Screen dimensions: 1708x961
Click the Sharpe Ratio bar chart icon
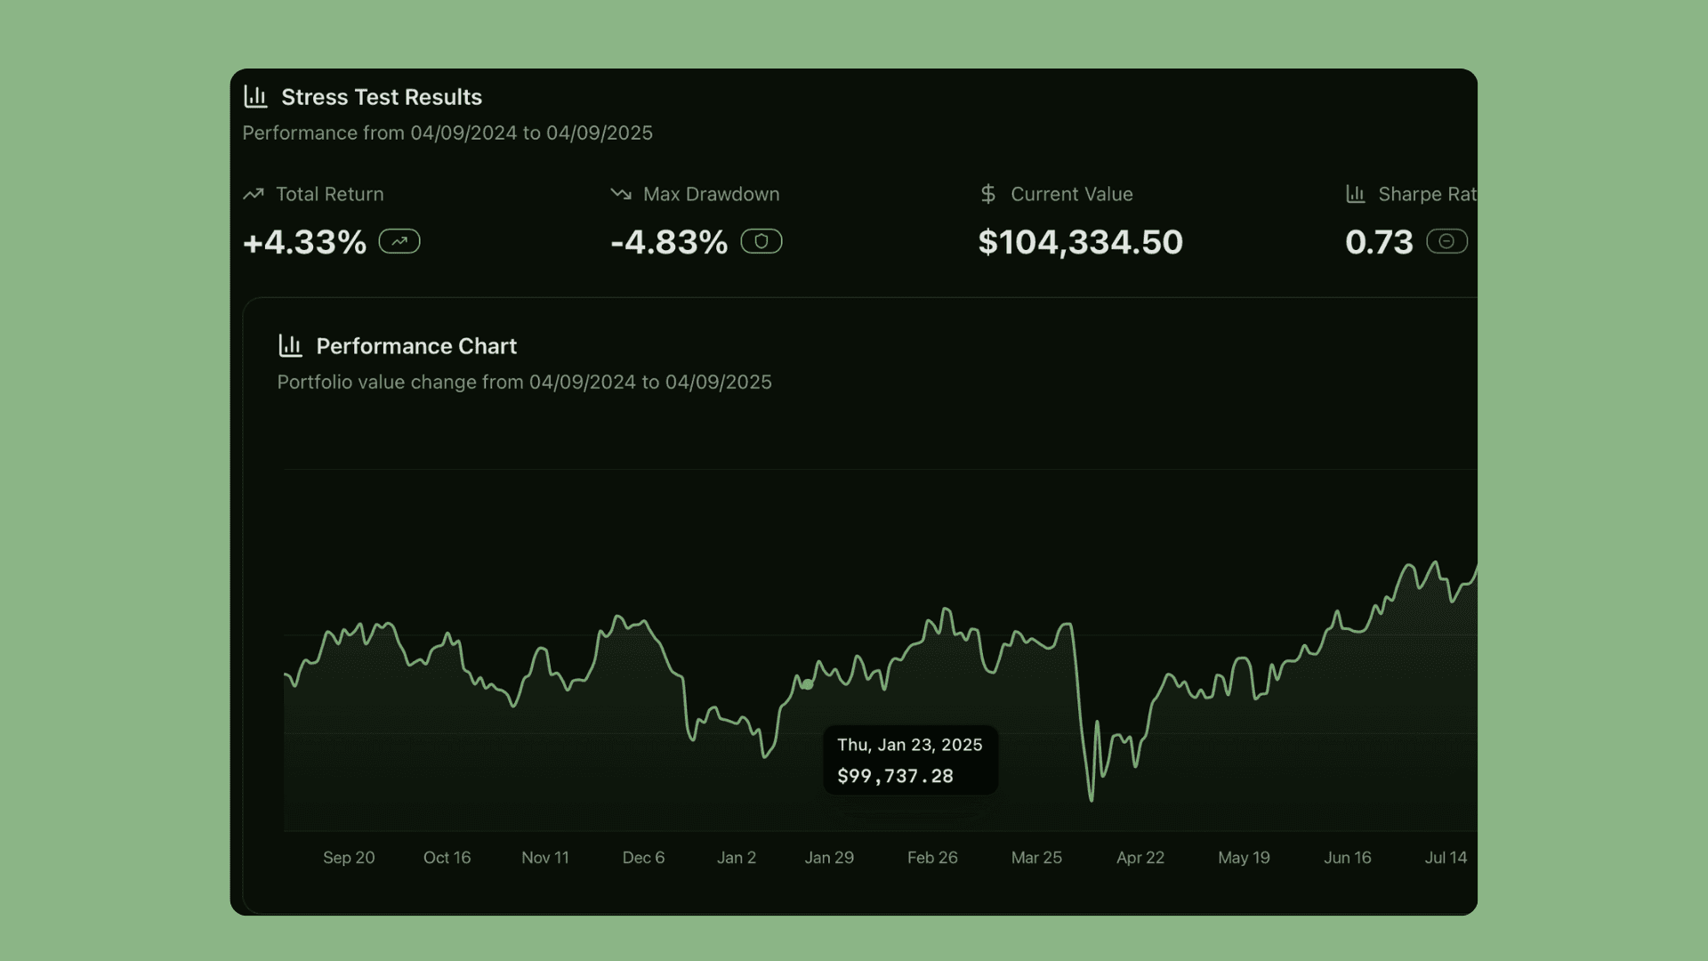1356,194
